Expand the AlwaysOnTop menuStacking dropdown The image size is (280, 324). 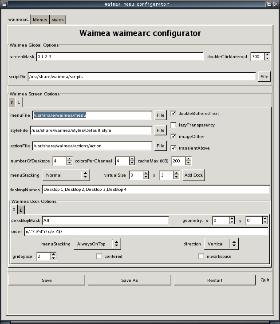click(x=96, y=244)
